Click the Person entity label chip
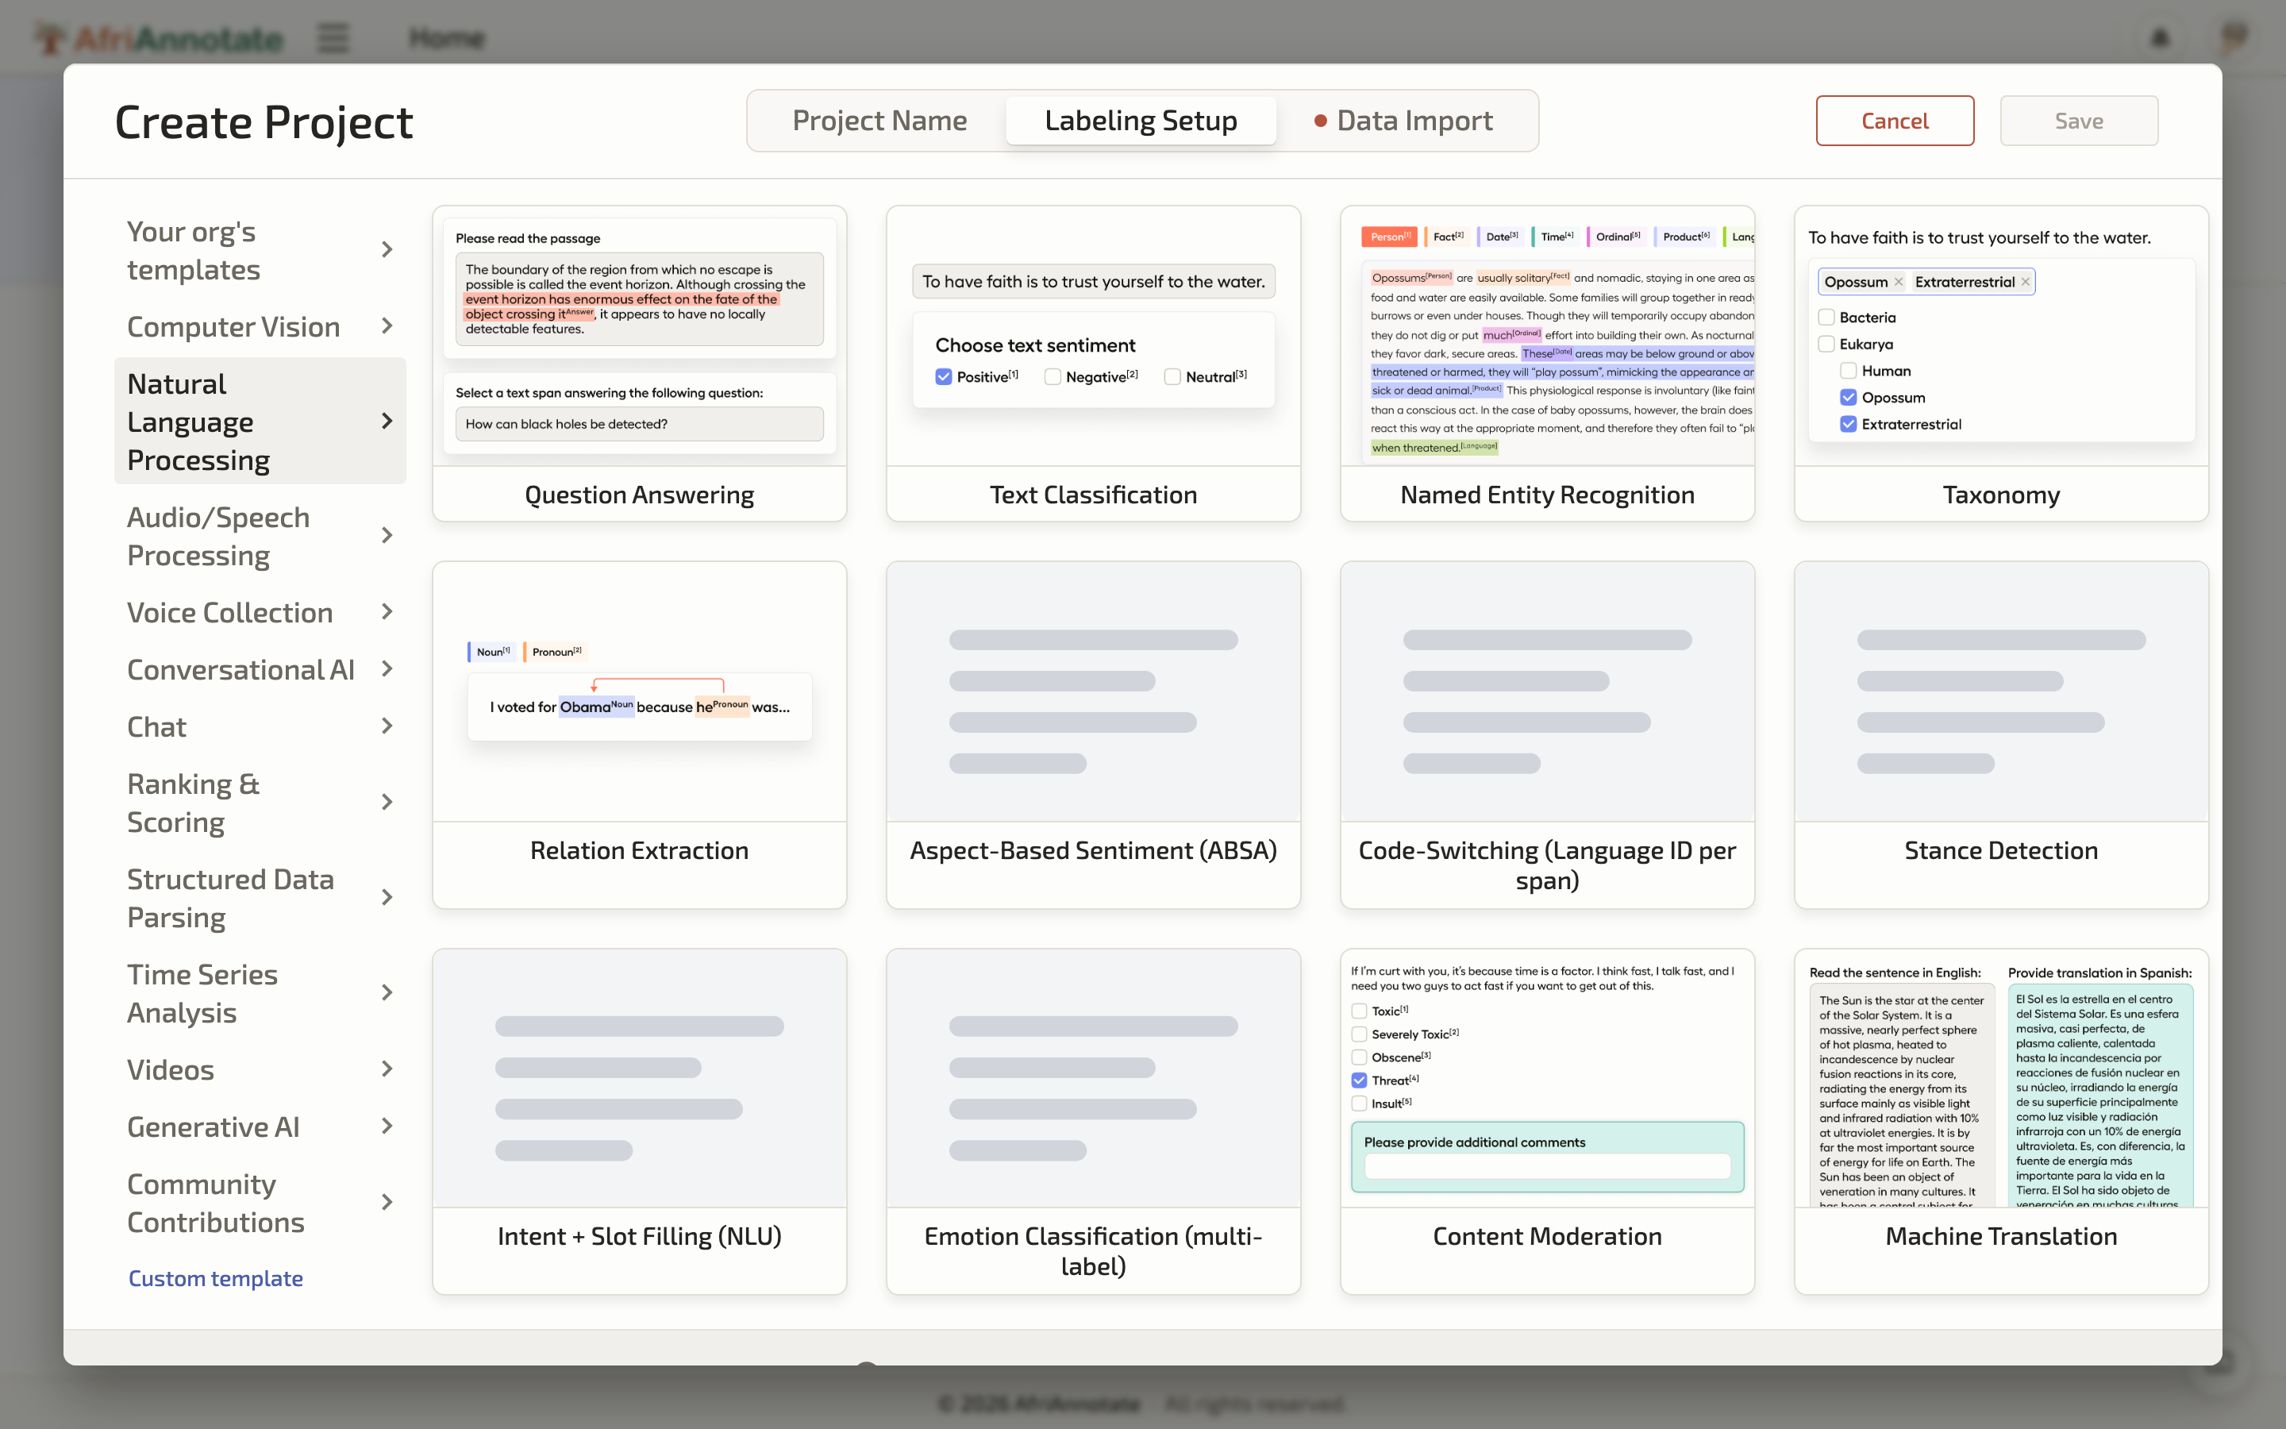Viewport: 2286px width, 1429px height. point(1388,237)
